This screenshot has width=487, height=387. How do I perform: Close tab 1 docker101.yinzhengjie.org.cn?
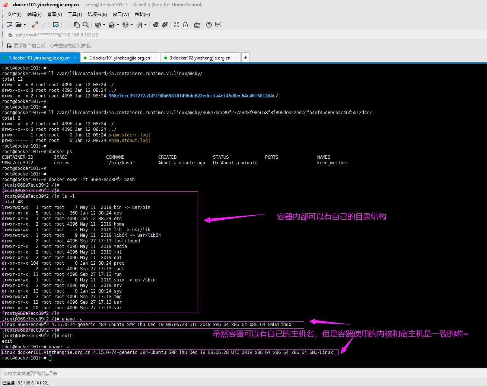pos(75,58)
